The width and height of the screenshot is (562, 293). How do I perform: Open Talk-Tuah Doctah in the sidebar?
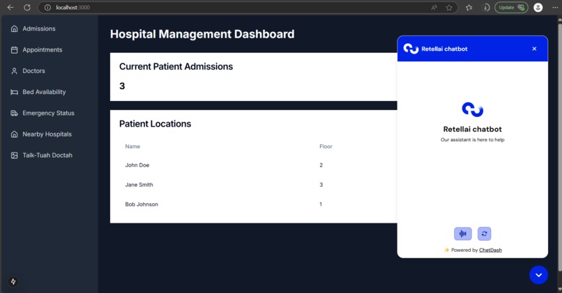[x=42, y=155]
